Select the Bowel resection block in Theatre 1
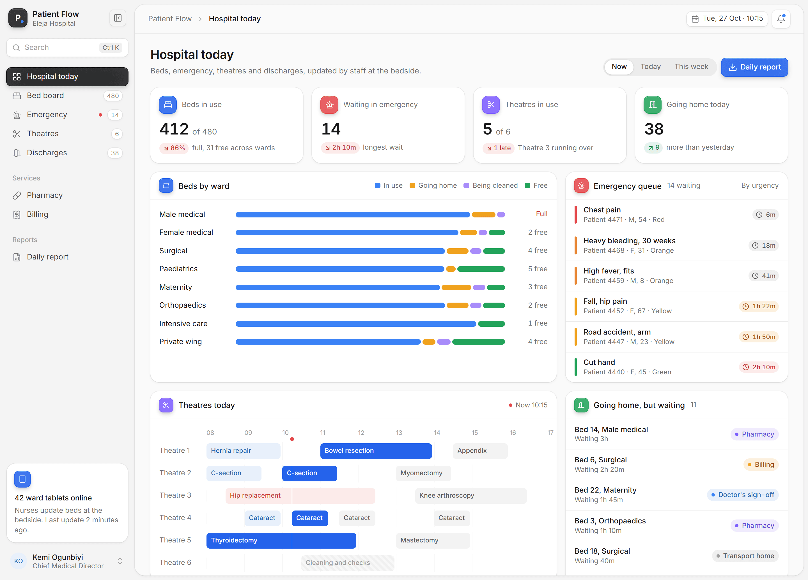Image resolution: width=808 pixels, height=580 pixels. click(376, 451)
